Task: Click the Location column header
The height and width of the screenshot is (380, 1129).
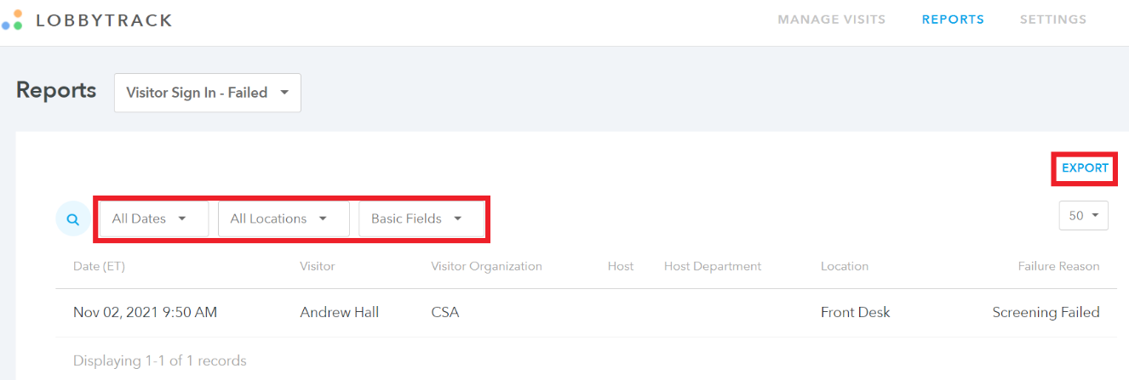Action: pos(845,266)
